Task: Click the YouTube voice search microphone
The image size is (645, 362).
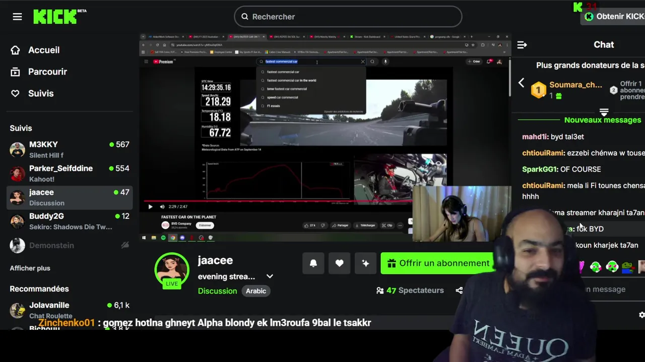Action: pos(385,61)
